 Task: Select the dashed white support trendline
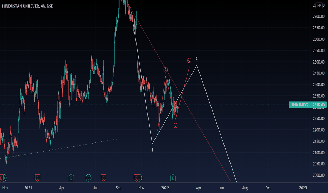pyautogui.click(x=58, y=149)
